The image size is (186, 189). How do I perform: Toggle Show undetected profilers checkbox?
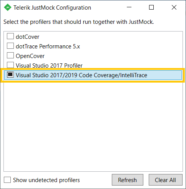click(x=7, y=180)
